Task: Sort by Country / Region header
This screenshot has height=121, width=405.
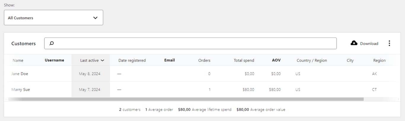Action: coord(312,60)
